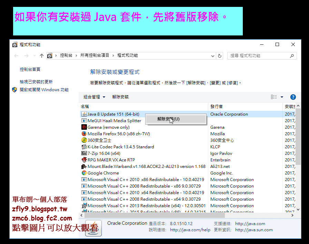
Task: Click the Visual C++ 2008 x64 icon
Action: (84, 199)
